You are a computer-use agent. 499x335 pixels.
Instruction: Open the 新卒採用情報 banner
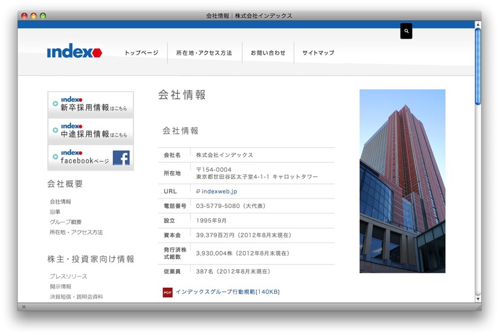point(91,105)
